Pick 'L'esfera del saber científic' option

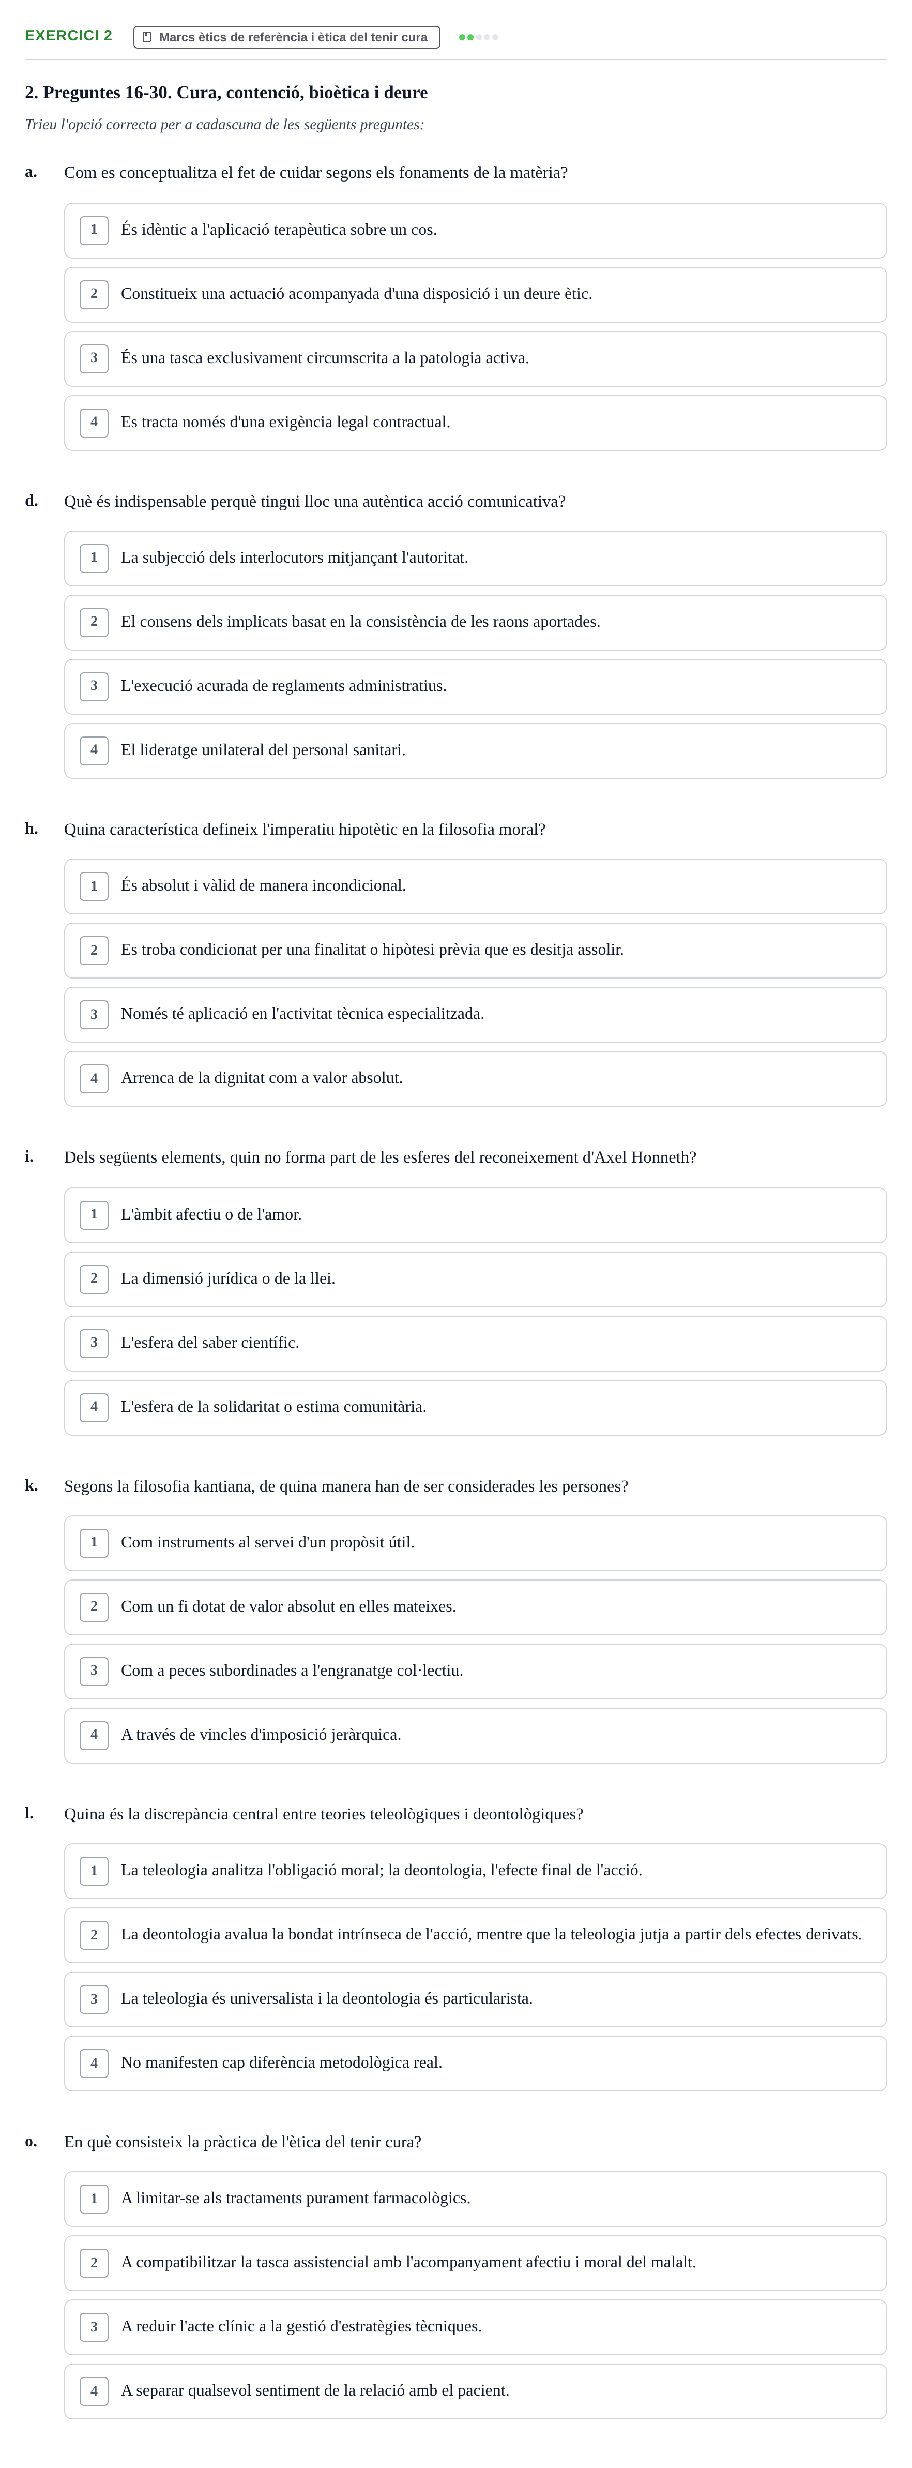click(475, 1343)
